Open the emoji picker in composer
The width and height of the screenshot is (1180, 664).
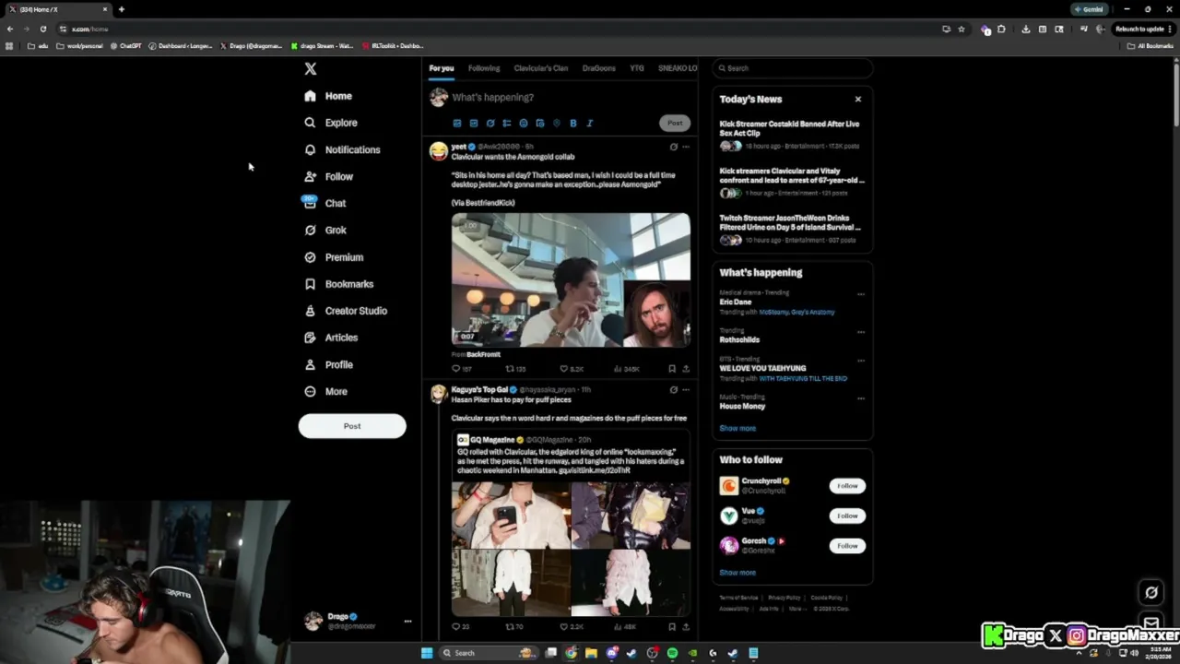[x=523, y=123]
